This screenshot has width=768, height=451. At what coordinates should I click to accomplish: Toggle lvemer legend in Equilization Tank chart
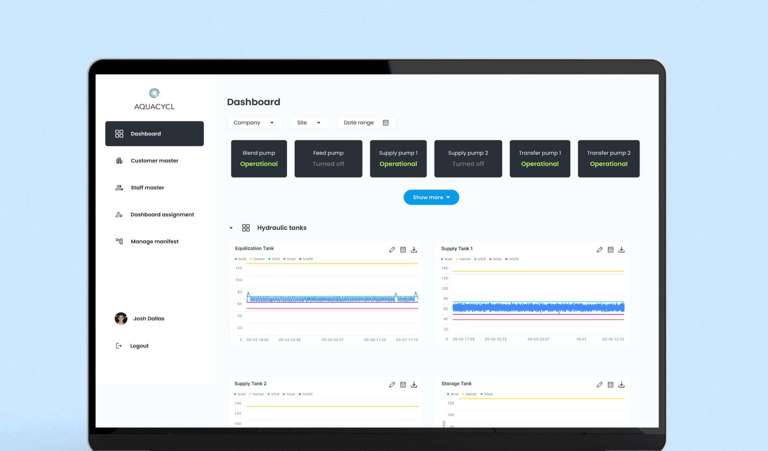tap(257, 259)
